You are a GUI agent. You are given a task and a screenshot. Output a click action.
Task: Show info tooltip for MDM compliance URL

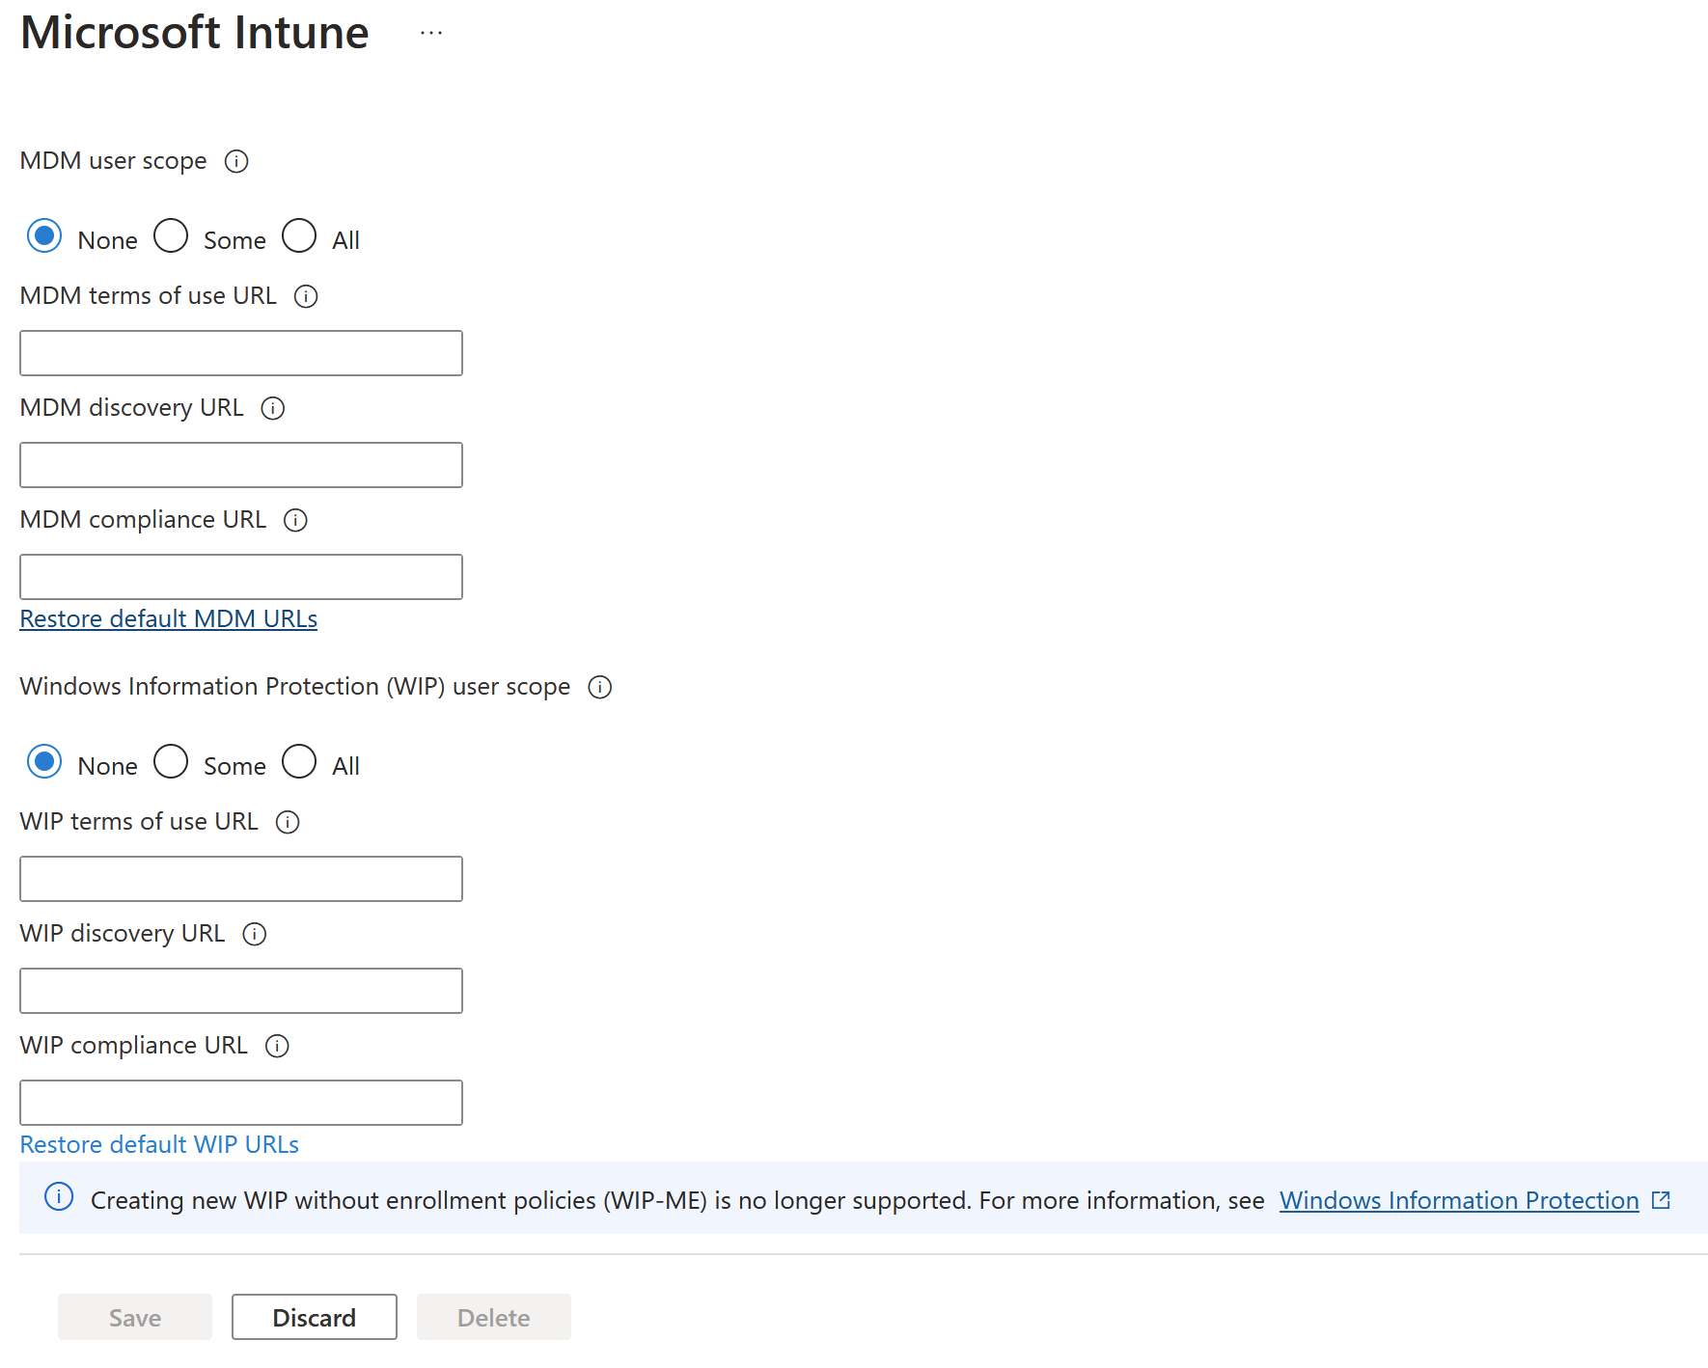(295, 520)
